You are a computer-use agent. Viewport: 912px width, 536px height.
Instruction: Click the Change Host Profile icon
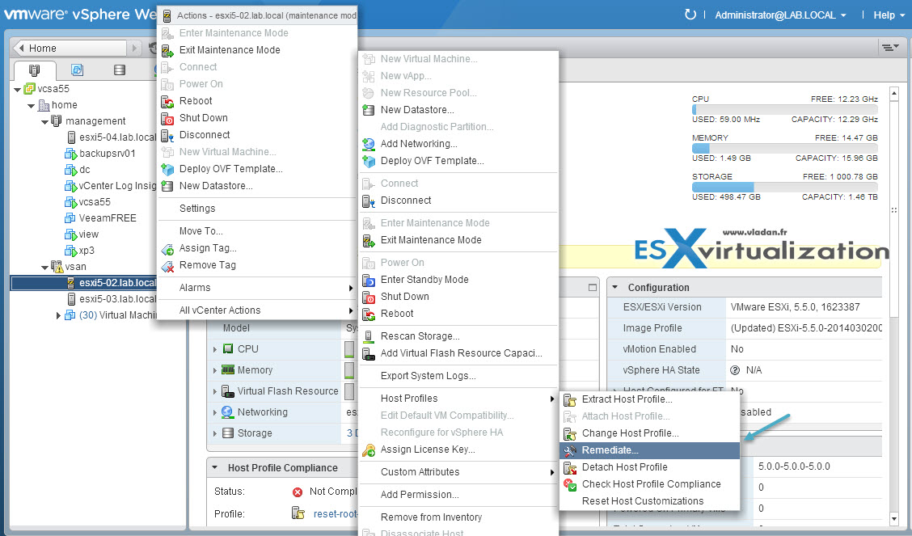click(x=570, y=433)
